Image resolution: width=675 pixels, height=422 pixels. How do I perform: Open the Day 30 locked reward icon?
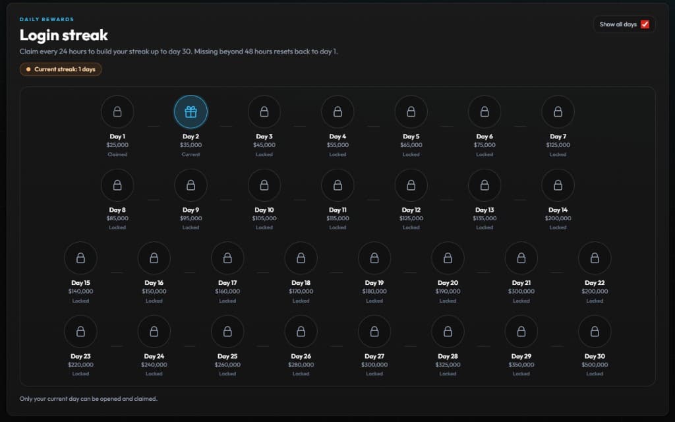594,331
